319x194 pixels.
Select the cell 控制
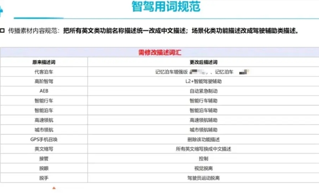[204, 159]
